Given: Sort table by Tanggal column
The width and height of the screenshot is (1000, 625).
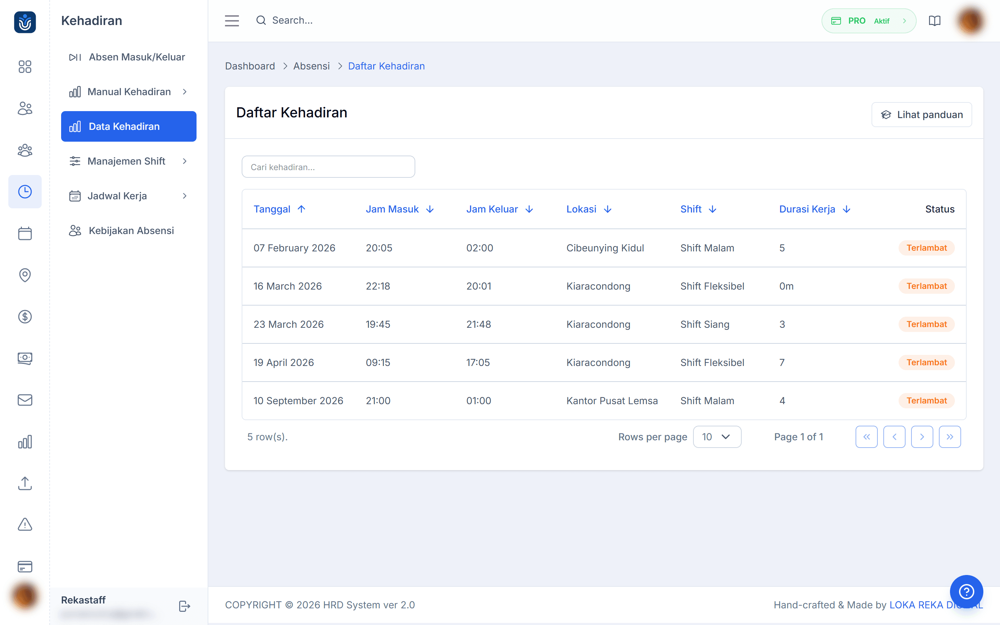Looking at the screenshot, I should coord(279,209).
